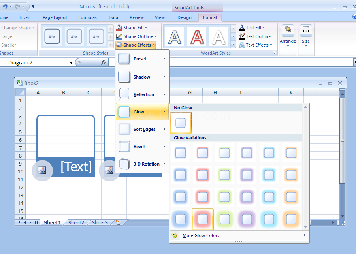The height and width of the screenshot is (254, 356).
Task: Apply white WordArt style A
Action: click(218, 36)
